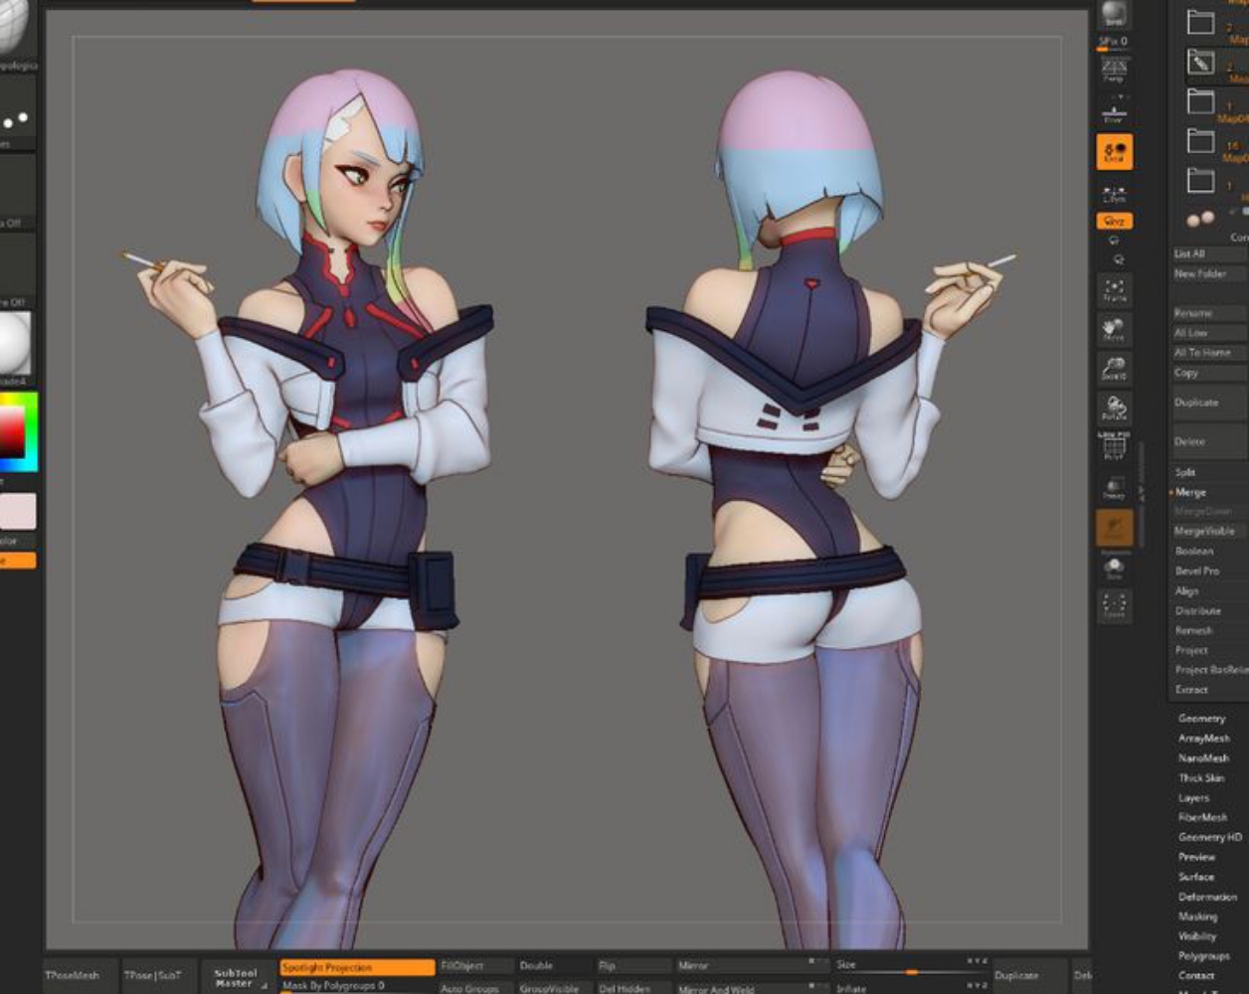Click the Persp perspective view icon
Screen dimensions: 1249x994
click(1114, 70)
